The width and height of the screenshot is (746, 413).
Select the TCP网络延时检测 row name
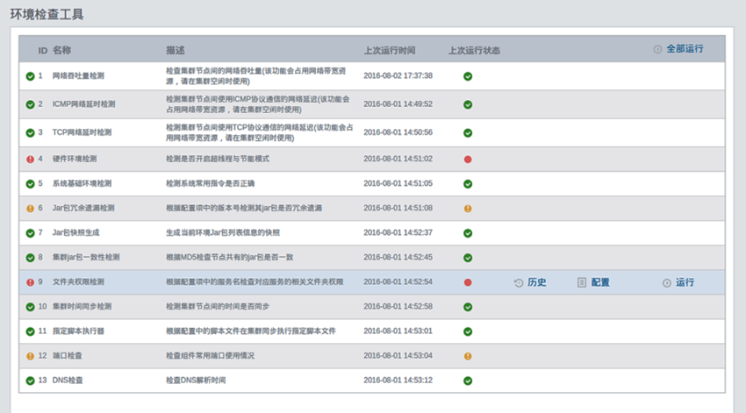[x=82, y=132]
